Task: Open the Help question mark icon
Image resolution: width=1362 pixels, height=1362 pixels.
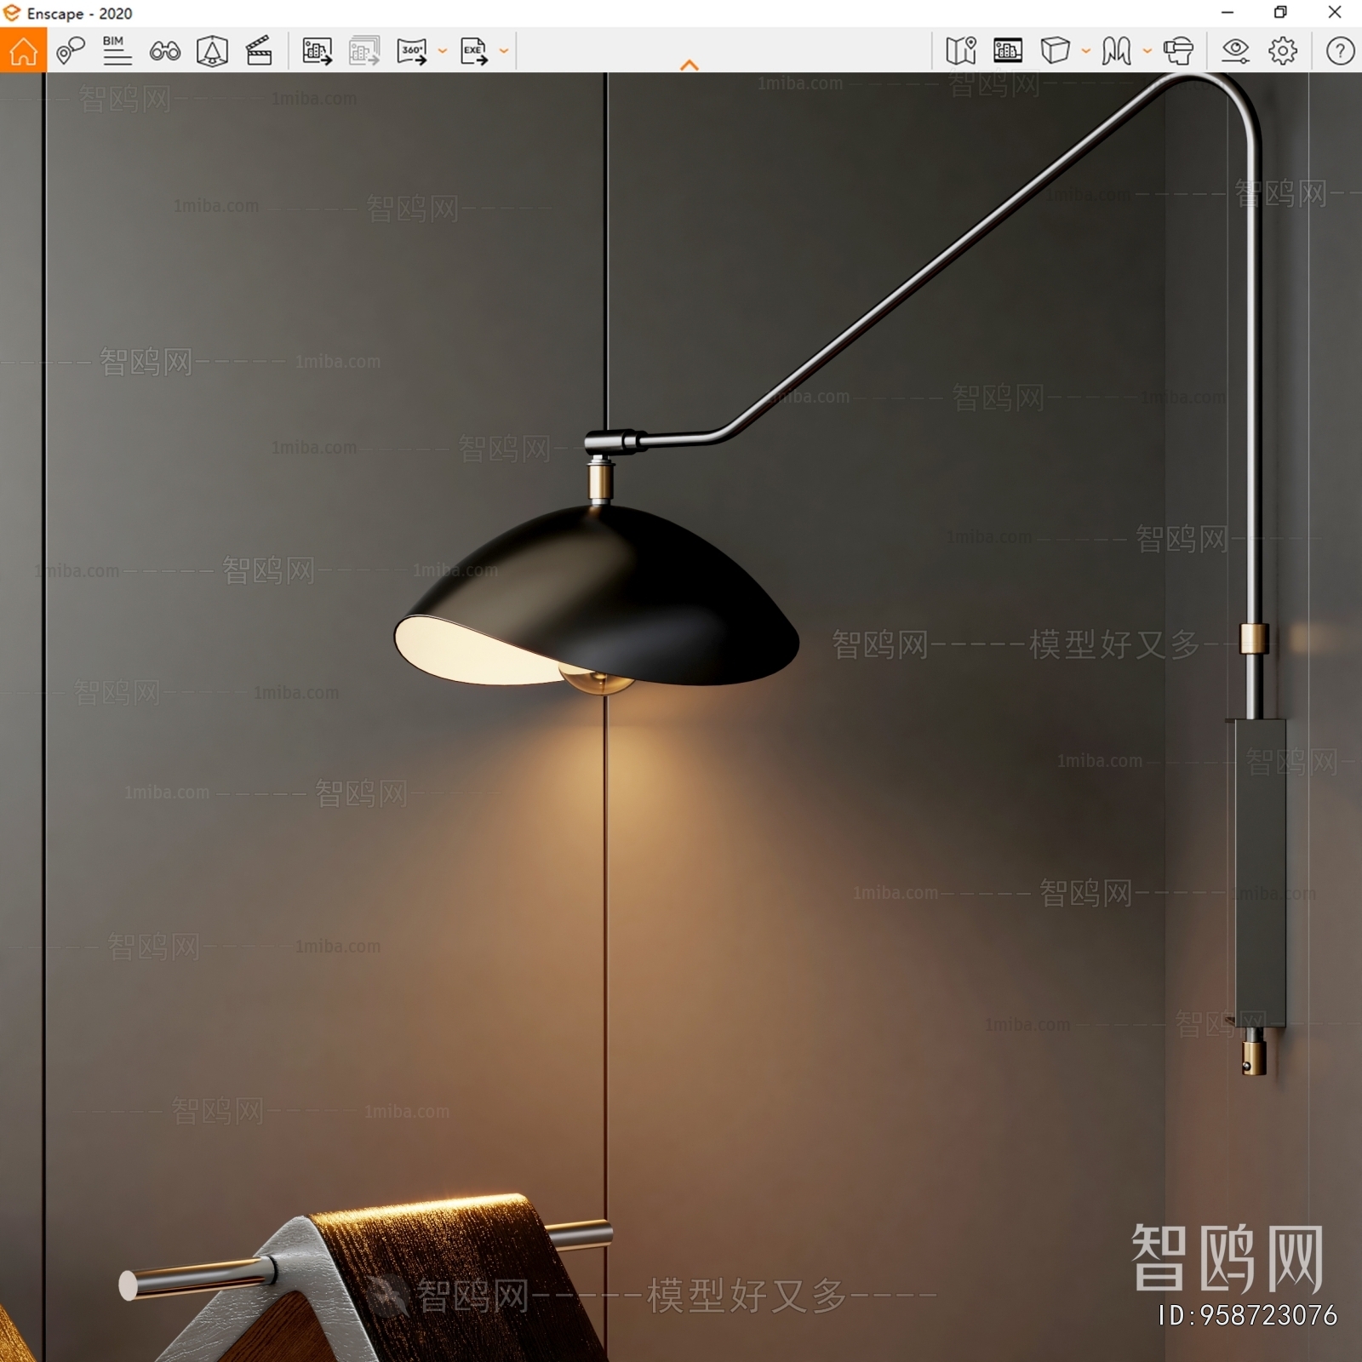Action: coord(1340,51)
